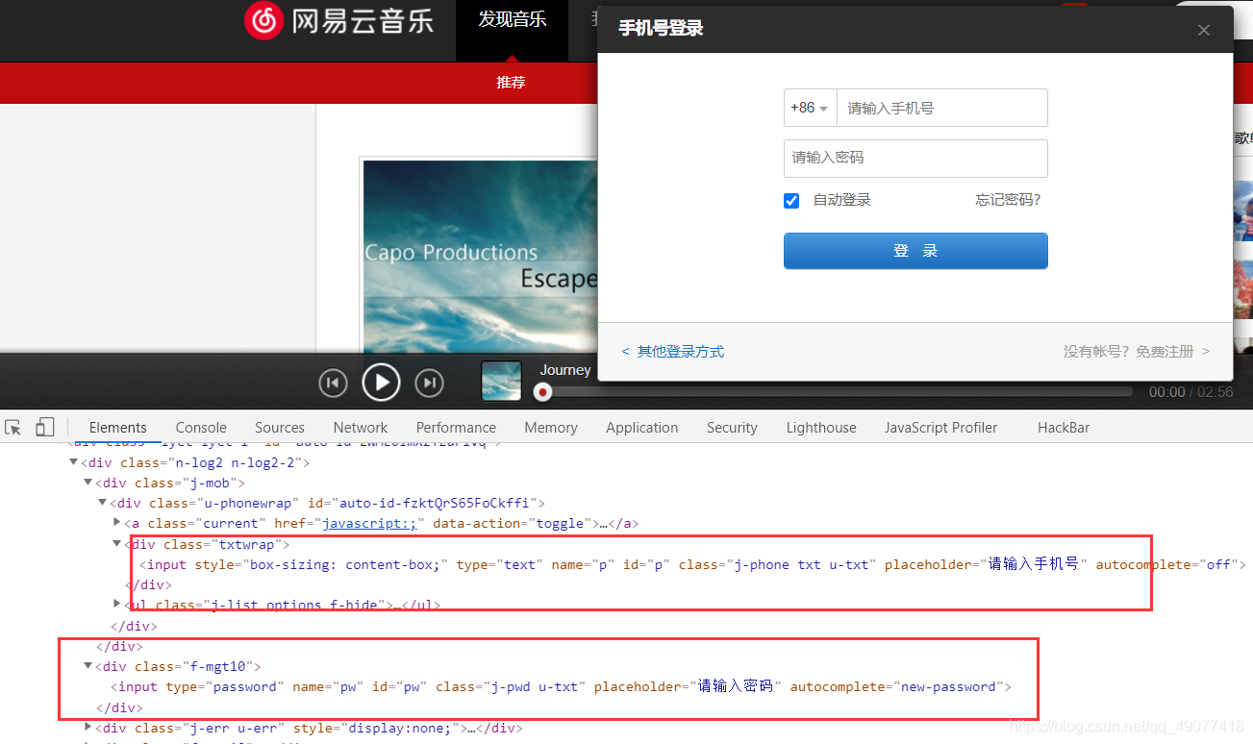Collapse the div class="f-mgt10" node
This screenshot has width=1253, height=744.
click(88, 666)
